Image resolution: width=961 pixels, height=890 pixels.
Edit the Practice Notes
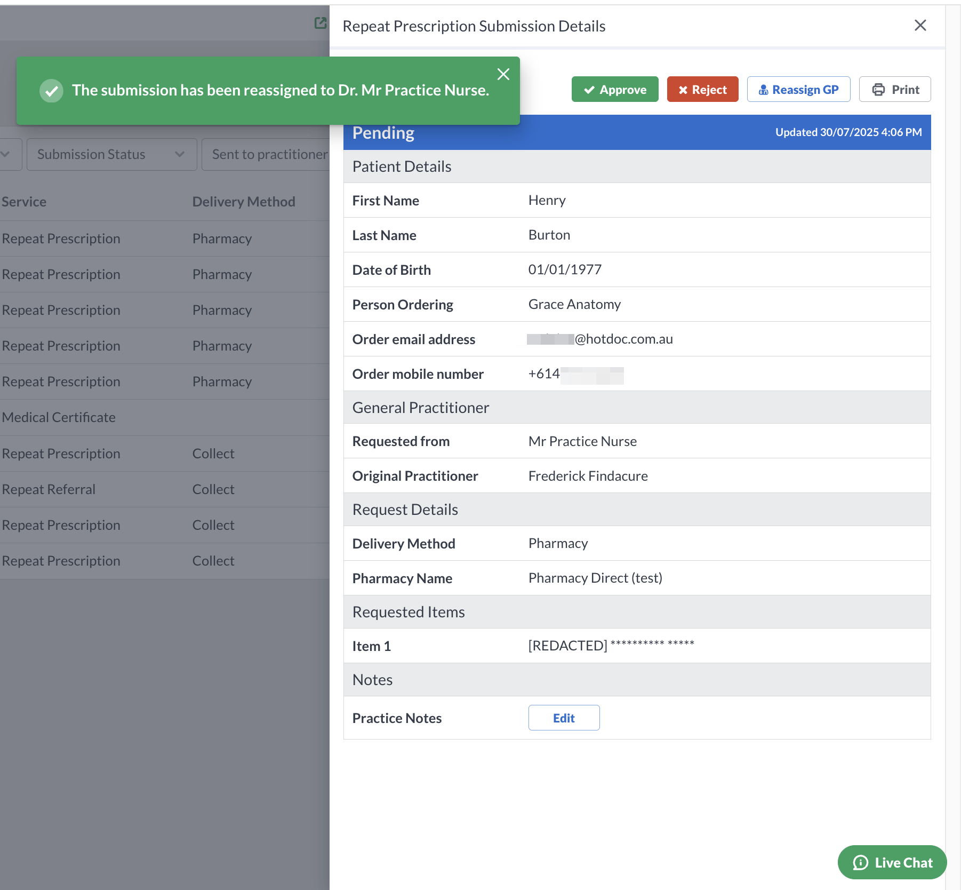pos(564,718)
